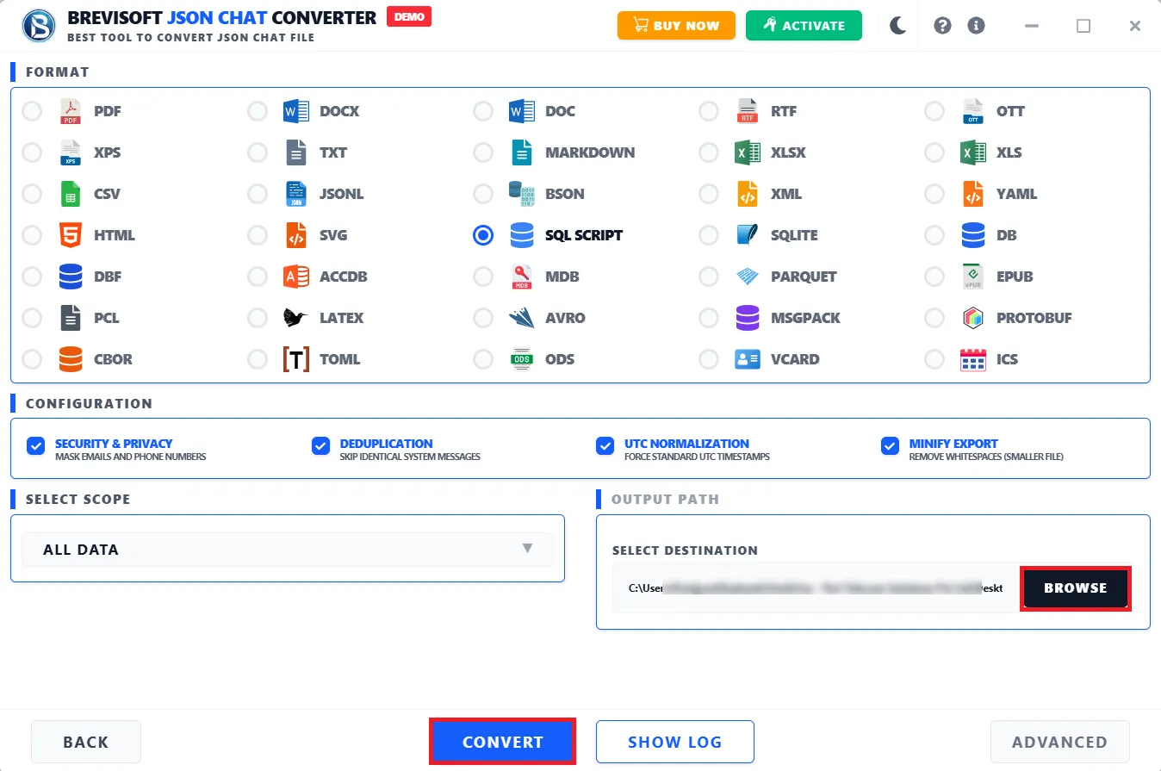This screenshot has width=1161, height=771.
Task: Select the CBOR format radio button
Action: point(32,359)
